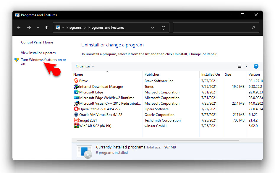Click publisher Opera Software
This screenshot has width=275, height=173.
[x=157, y=109]
